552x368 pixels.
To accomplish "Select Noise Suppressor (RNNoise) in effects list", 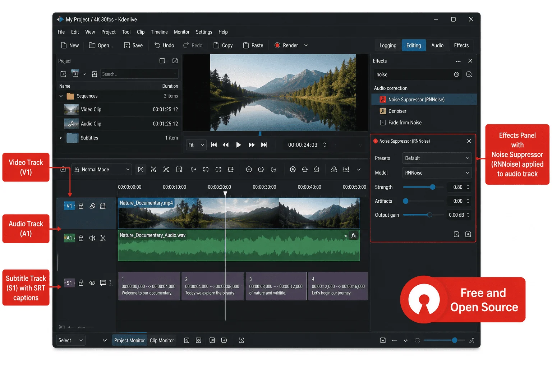I will (424, 100).
